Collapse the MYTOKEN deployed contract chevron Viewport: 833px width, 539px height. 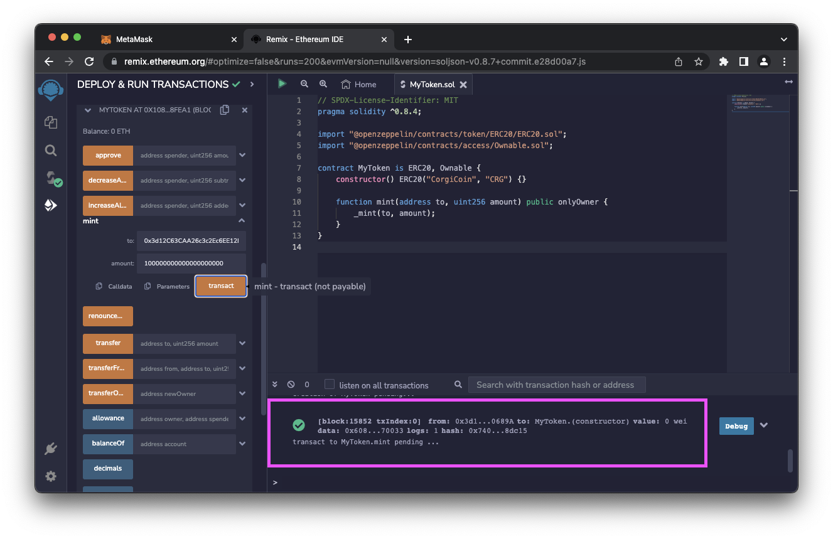pyautogui.click(x=88, y=110)
